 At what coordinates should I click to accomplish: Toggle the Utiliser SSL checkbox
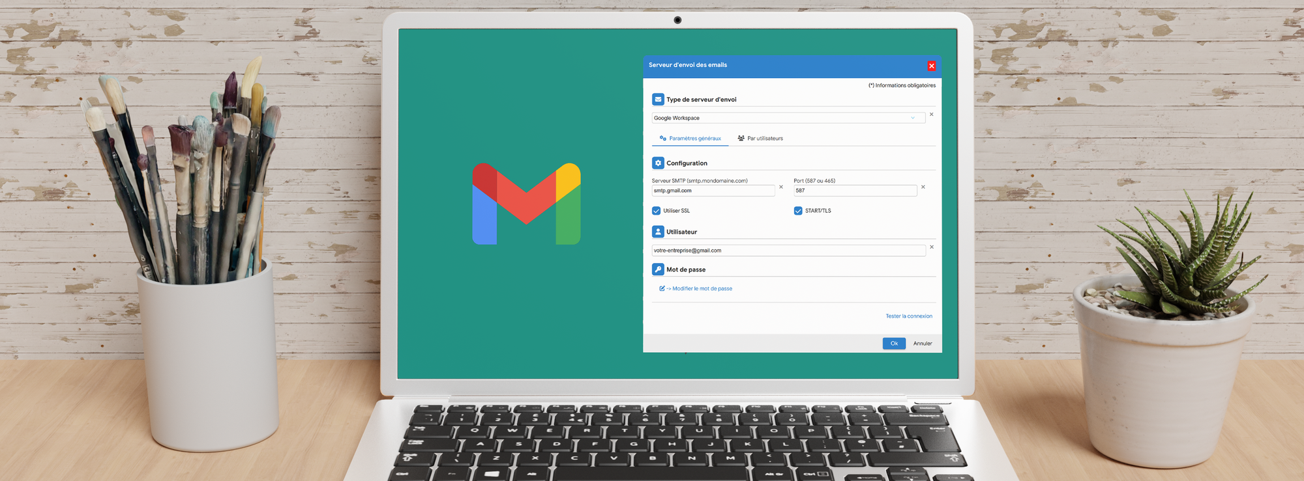tap(656, 211)
